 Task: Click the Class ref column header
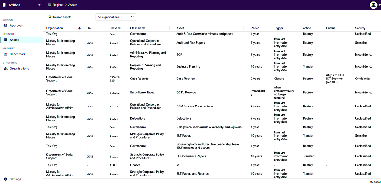pyautogui.click(x=116, y=28)
